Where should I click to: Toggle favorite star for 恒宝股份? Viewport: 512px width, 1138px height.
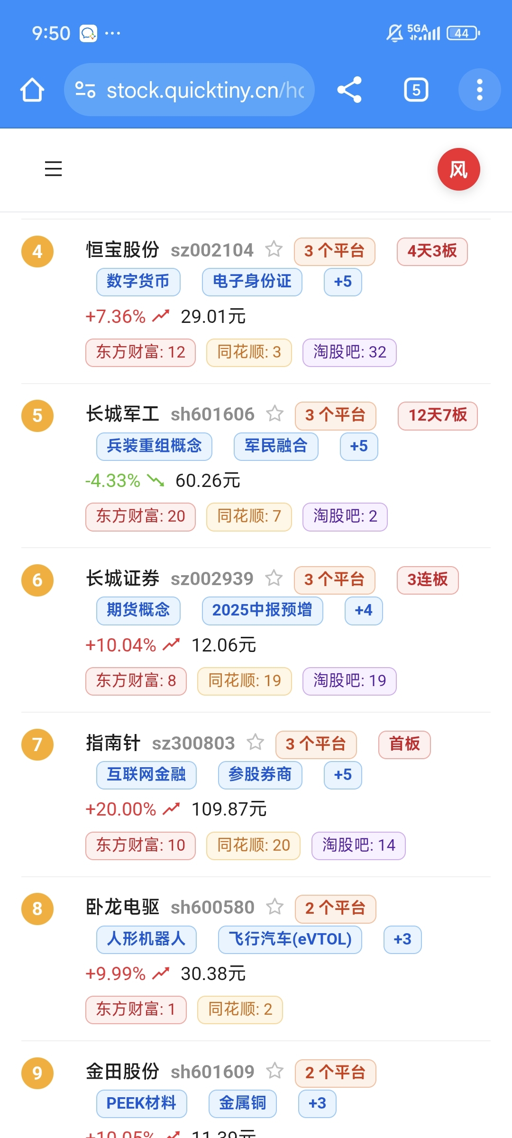274,249
